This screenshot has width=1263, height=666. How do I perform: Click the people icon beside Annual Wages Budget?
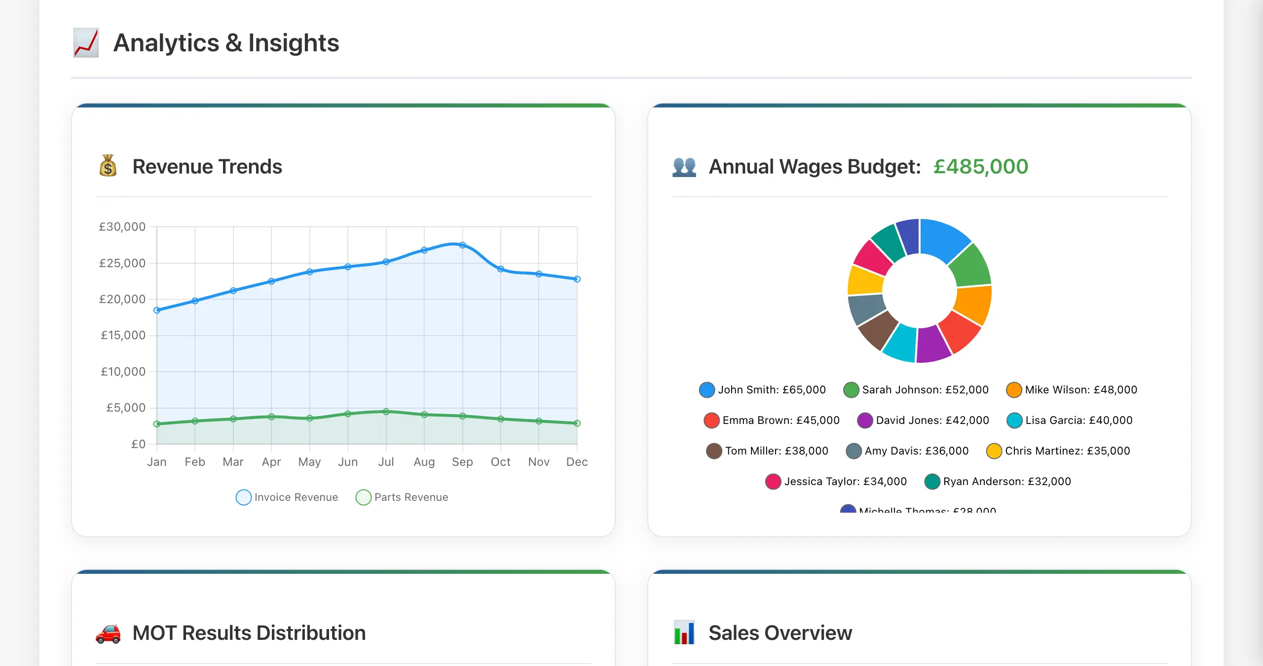[x=684, y=167]
